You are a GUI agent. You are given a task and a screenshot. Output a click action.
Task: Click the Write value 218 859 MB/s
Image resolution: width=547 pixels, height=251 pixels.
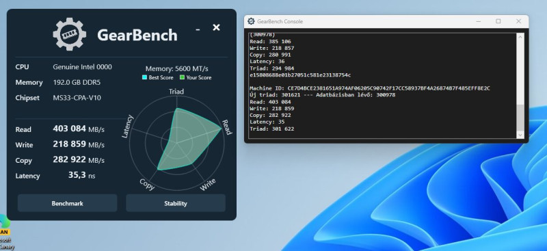[79, 144]
